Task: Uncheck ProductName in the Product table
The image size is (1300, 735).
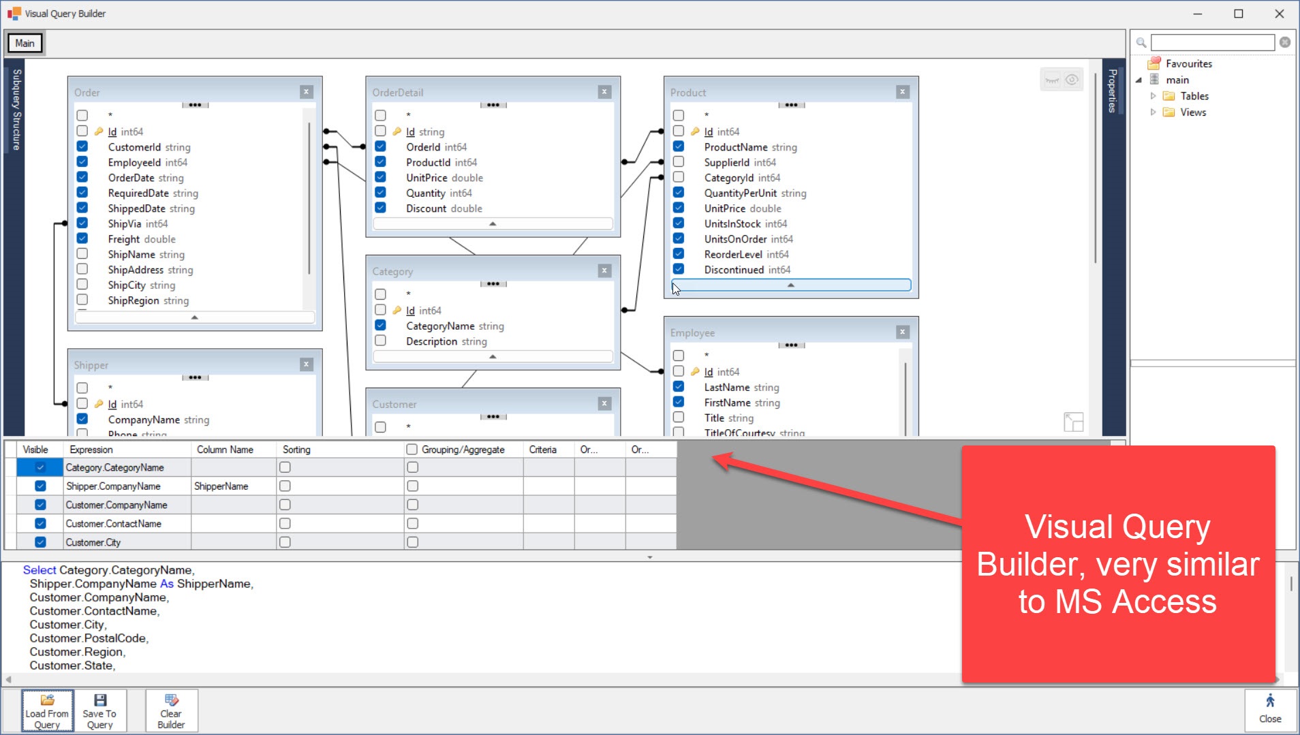Action: (x=679, y=146)
